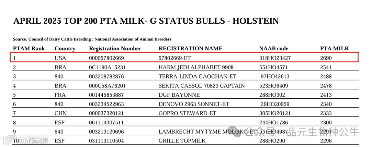Select the highlighted rank 1 USA row
The image size is (371, 147).
[184, 57]
